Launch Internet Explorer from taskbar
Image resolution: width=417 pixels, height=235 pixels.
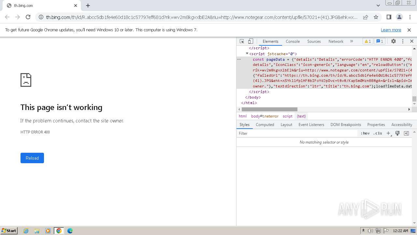26,231
